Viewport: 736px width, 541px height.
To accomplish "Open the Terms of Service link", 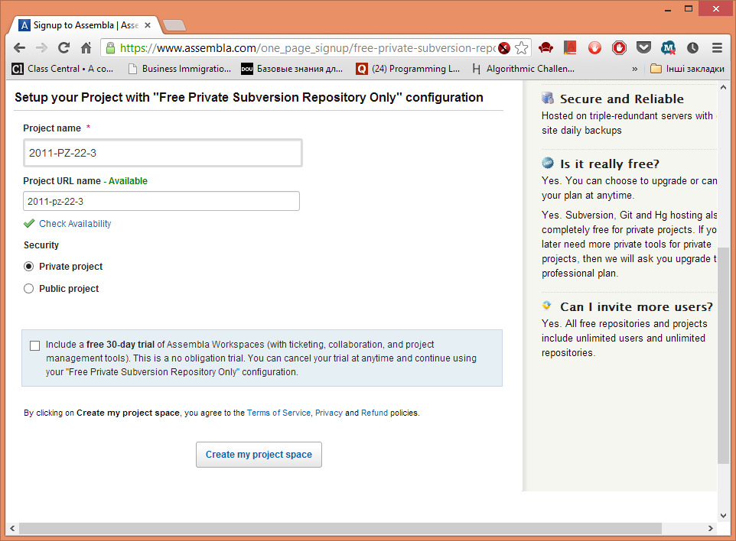I will [x=278, y=413].
